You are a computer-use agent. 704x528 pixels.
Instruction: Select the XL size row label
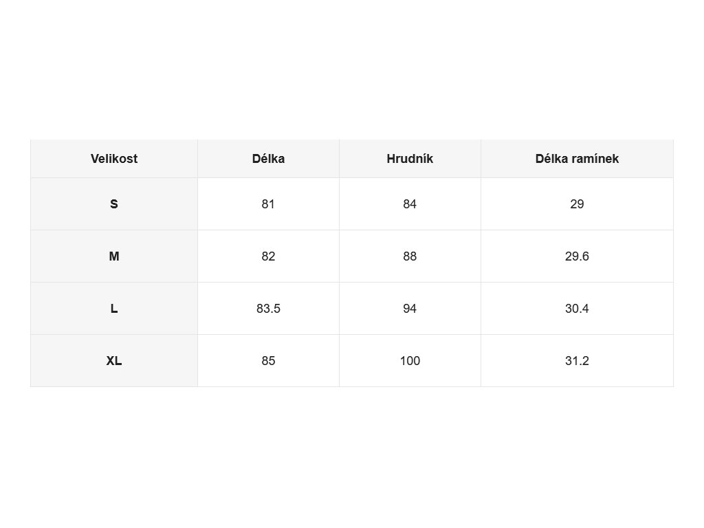point(114,360)
